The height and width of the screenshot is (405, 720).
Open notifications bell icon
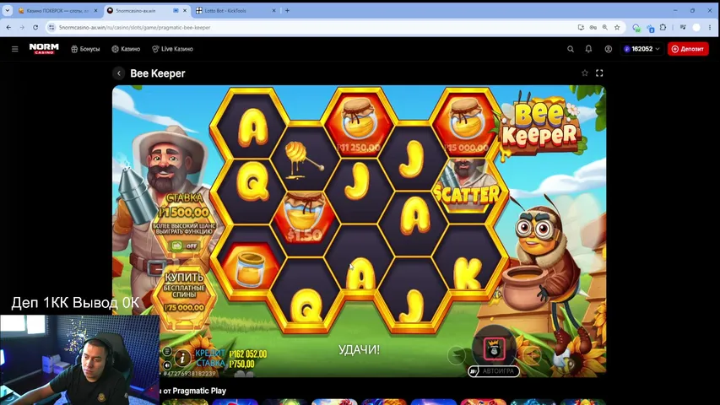[x=588, y=49]
